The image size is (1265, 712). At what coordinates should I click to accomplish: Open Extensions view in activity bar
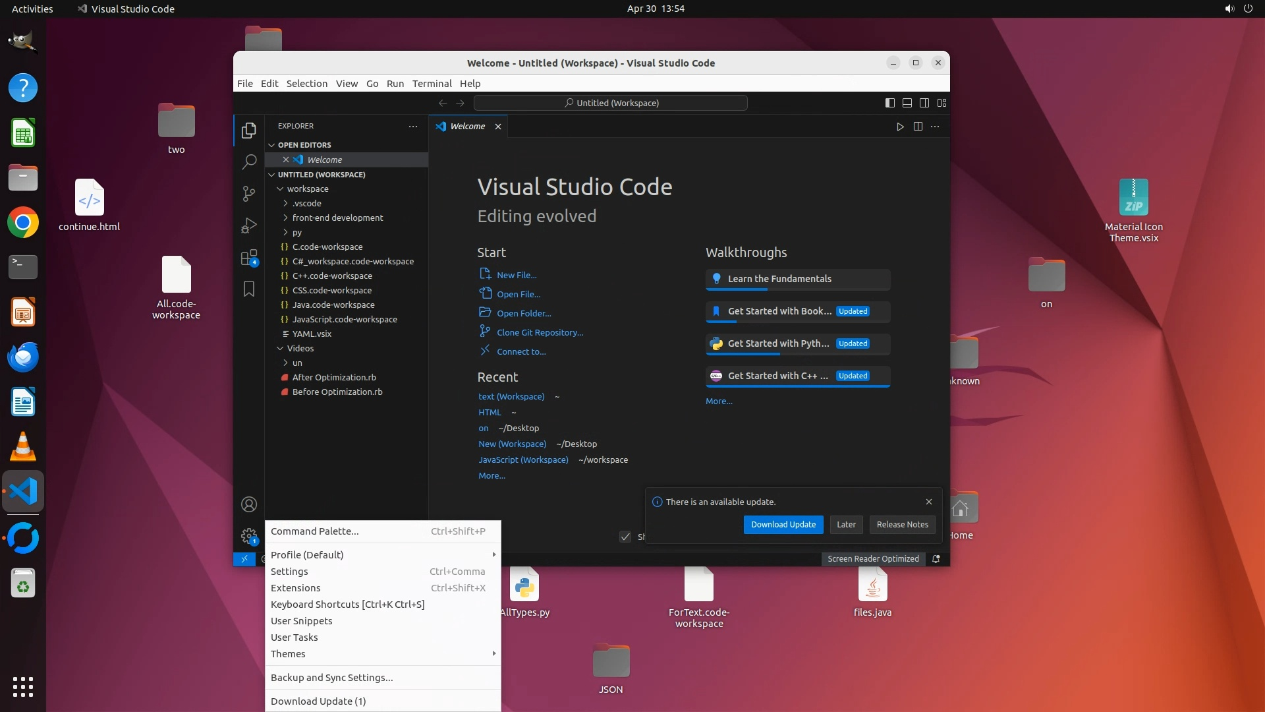[249, 258]
